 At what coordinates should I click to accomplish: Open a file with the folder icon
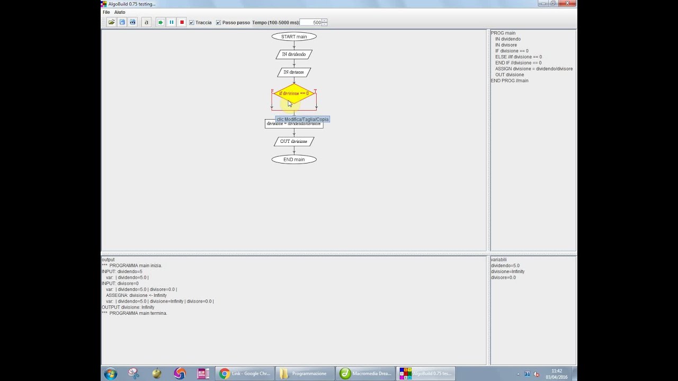(111, 22)
